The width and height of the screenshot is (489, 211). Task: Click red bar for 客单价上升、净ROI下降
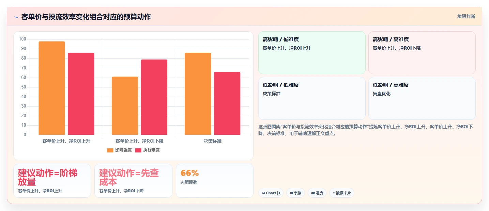(x=154, y=97)
